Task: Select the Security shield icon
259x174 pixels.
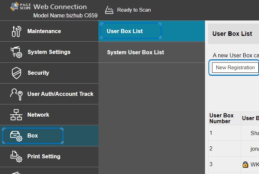Action: [x=16, y=73]
